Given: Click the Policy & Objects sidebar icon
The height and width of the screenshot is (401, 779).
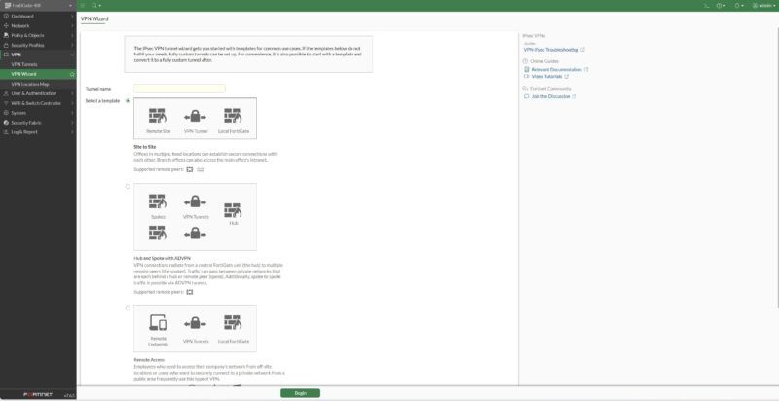Looking at the screenshot, I should coord(6,35).
